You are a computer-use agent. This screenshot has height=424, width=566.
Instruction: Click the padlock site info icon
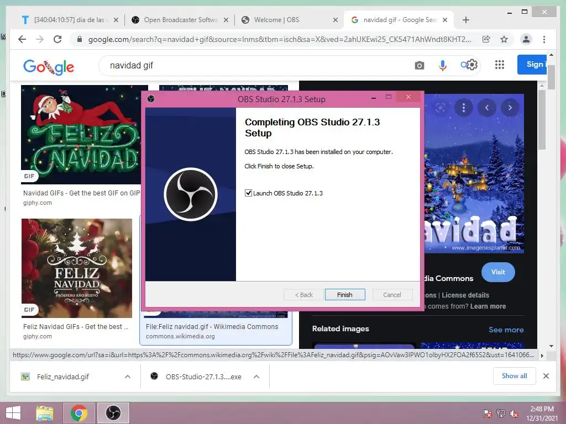coord(80,39)
